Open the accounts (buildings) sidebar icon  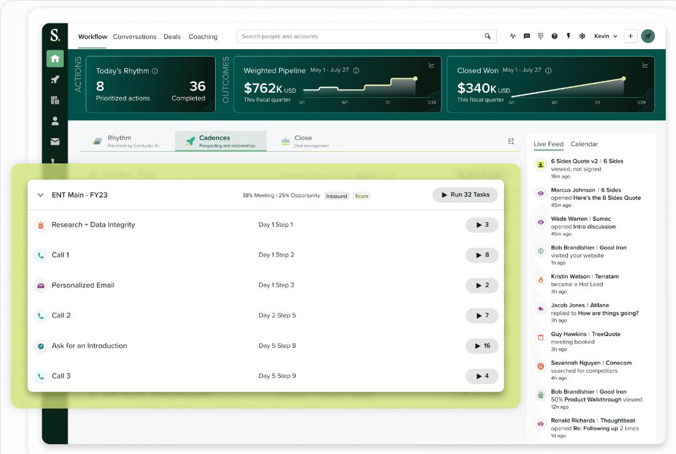point(55,100)
